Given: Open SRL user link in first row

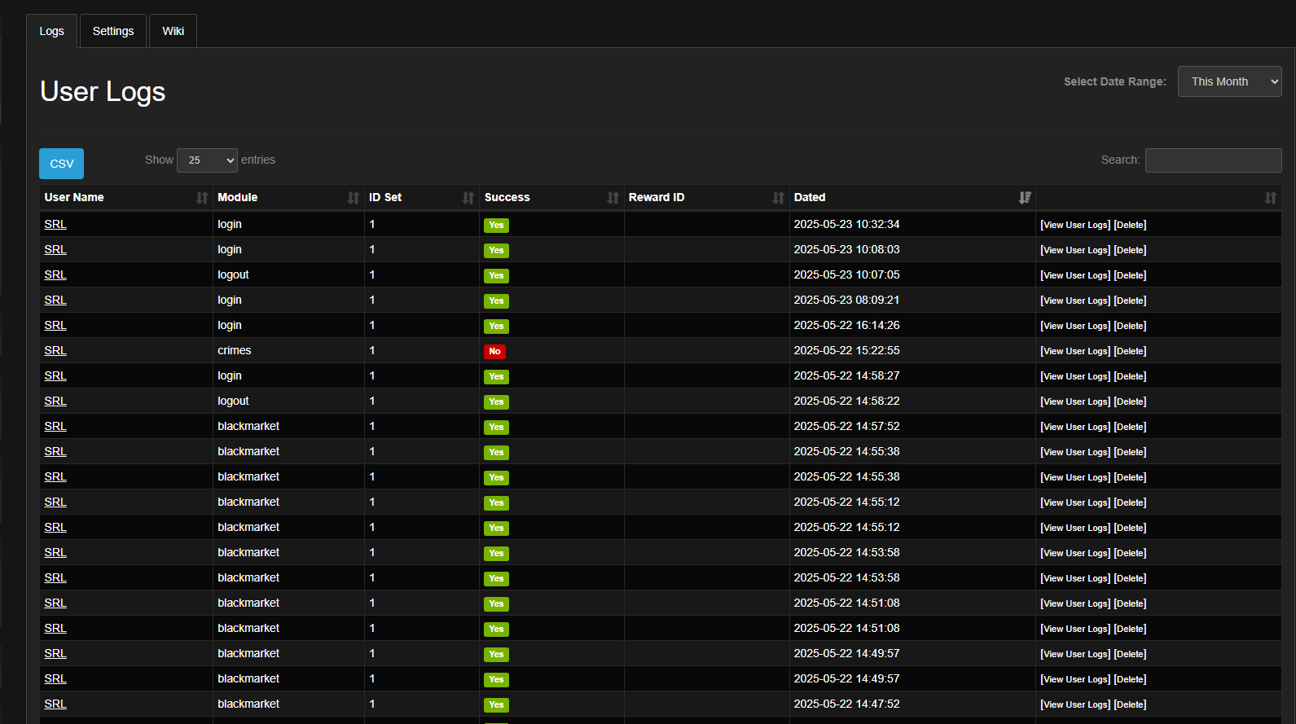Looking at the screenshot, I should pyautogui.click(x=55, y=224).
